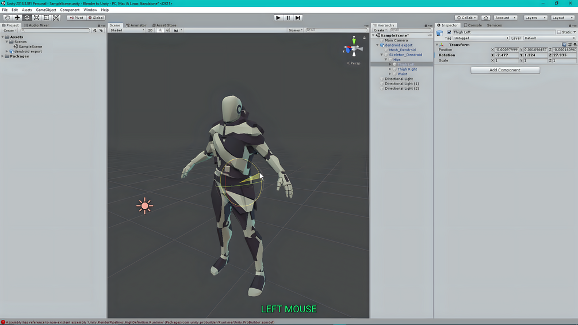
Task: Open the Account dropdown
Action: point(505,18)
